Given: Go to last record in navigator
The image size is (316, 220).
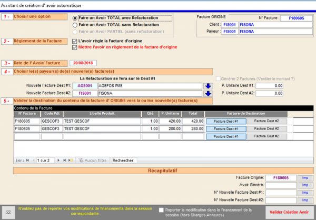Looking at the screenshot, I should point(65,159).
